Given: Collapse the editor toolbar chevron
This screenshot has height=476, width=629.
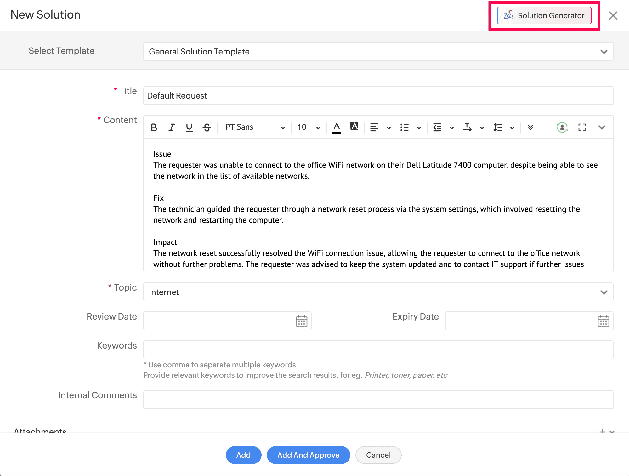Looking at the screenshot, I should pyautogui.click(x=602, y=127).
